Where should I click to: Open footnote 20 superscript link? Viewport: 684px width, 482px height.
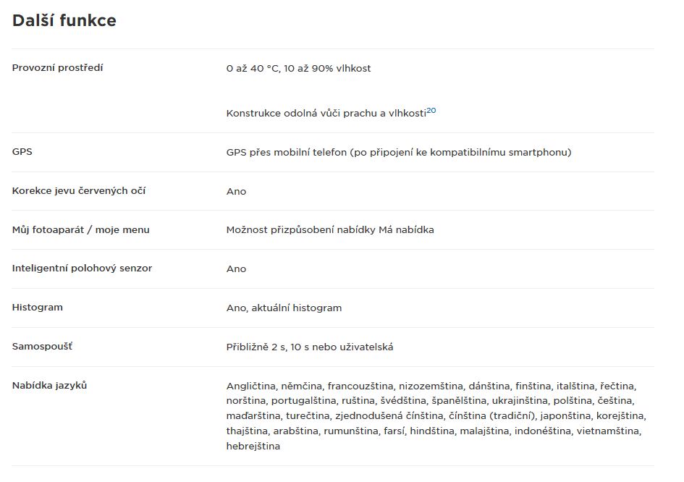(431, 110)
